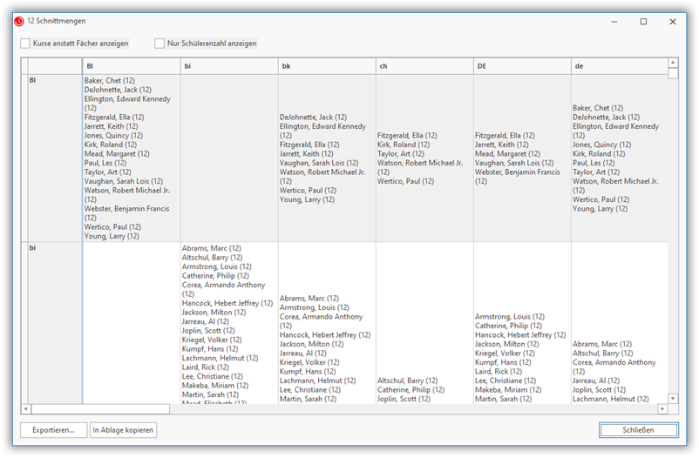Select the 'BI' row header
Viewport: 699px width, 458px height.
click(x=55, y=158)
